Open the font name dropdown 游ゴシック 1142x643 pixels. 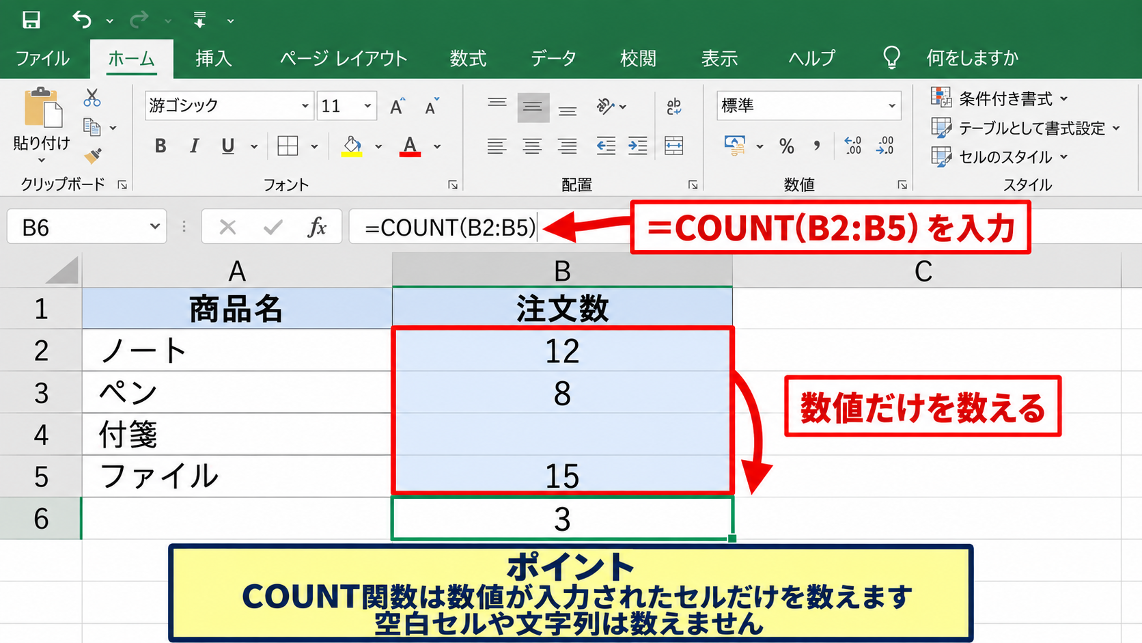point(305,106)
